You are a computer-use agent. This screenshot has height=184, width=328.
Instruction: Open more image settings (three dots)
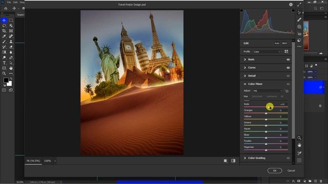299,47
